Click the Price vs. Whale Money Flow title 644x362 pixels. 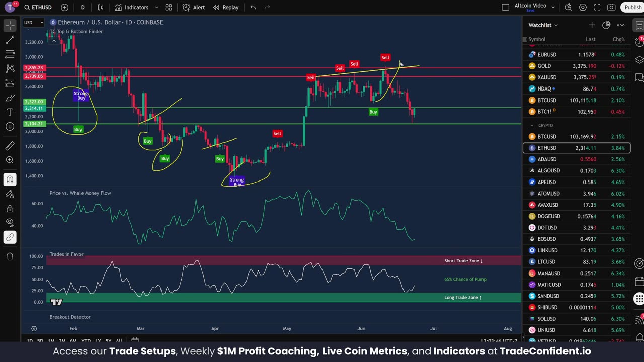80,193
